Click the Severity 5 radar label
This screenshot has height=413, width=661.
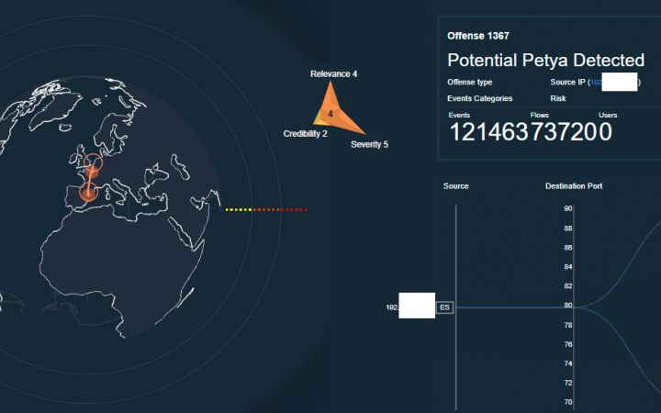(x=369, y=144)
